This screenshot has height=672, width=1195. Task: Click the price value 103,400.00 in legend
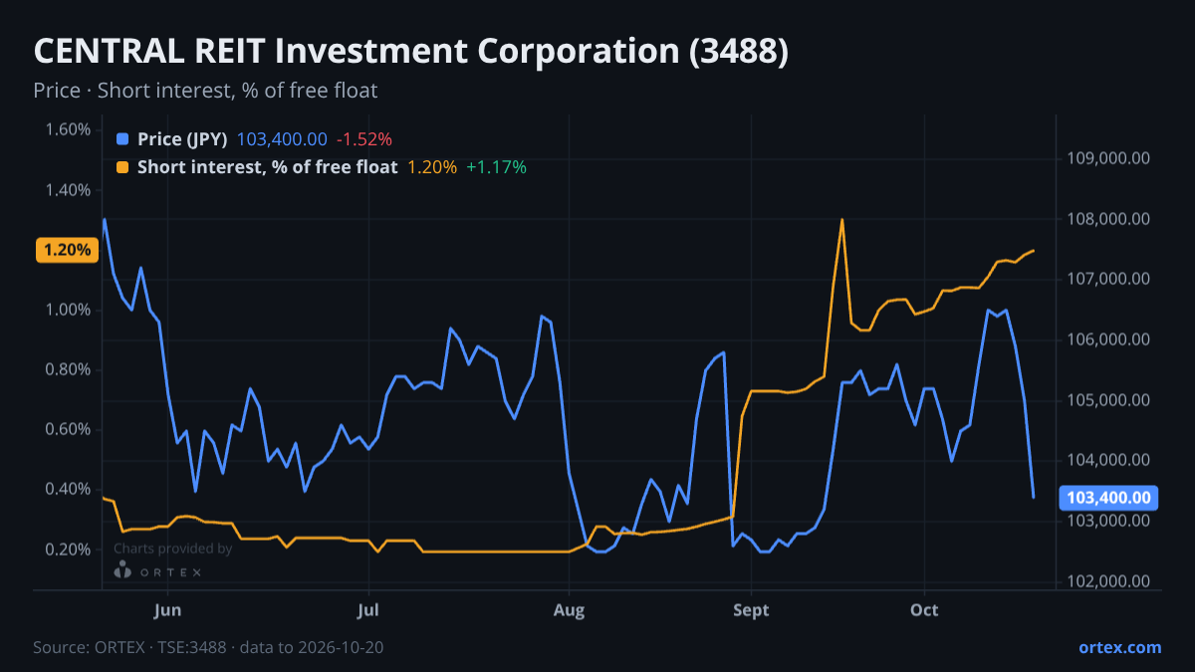[x=282, y=139]
